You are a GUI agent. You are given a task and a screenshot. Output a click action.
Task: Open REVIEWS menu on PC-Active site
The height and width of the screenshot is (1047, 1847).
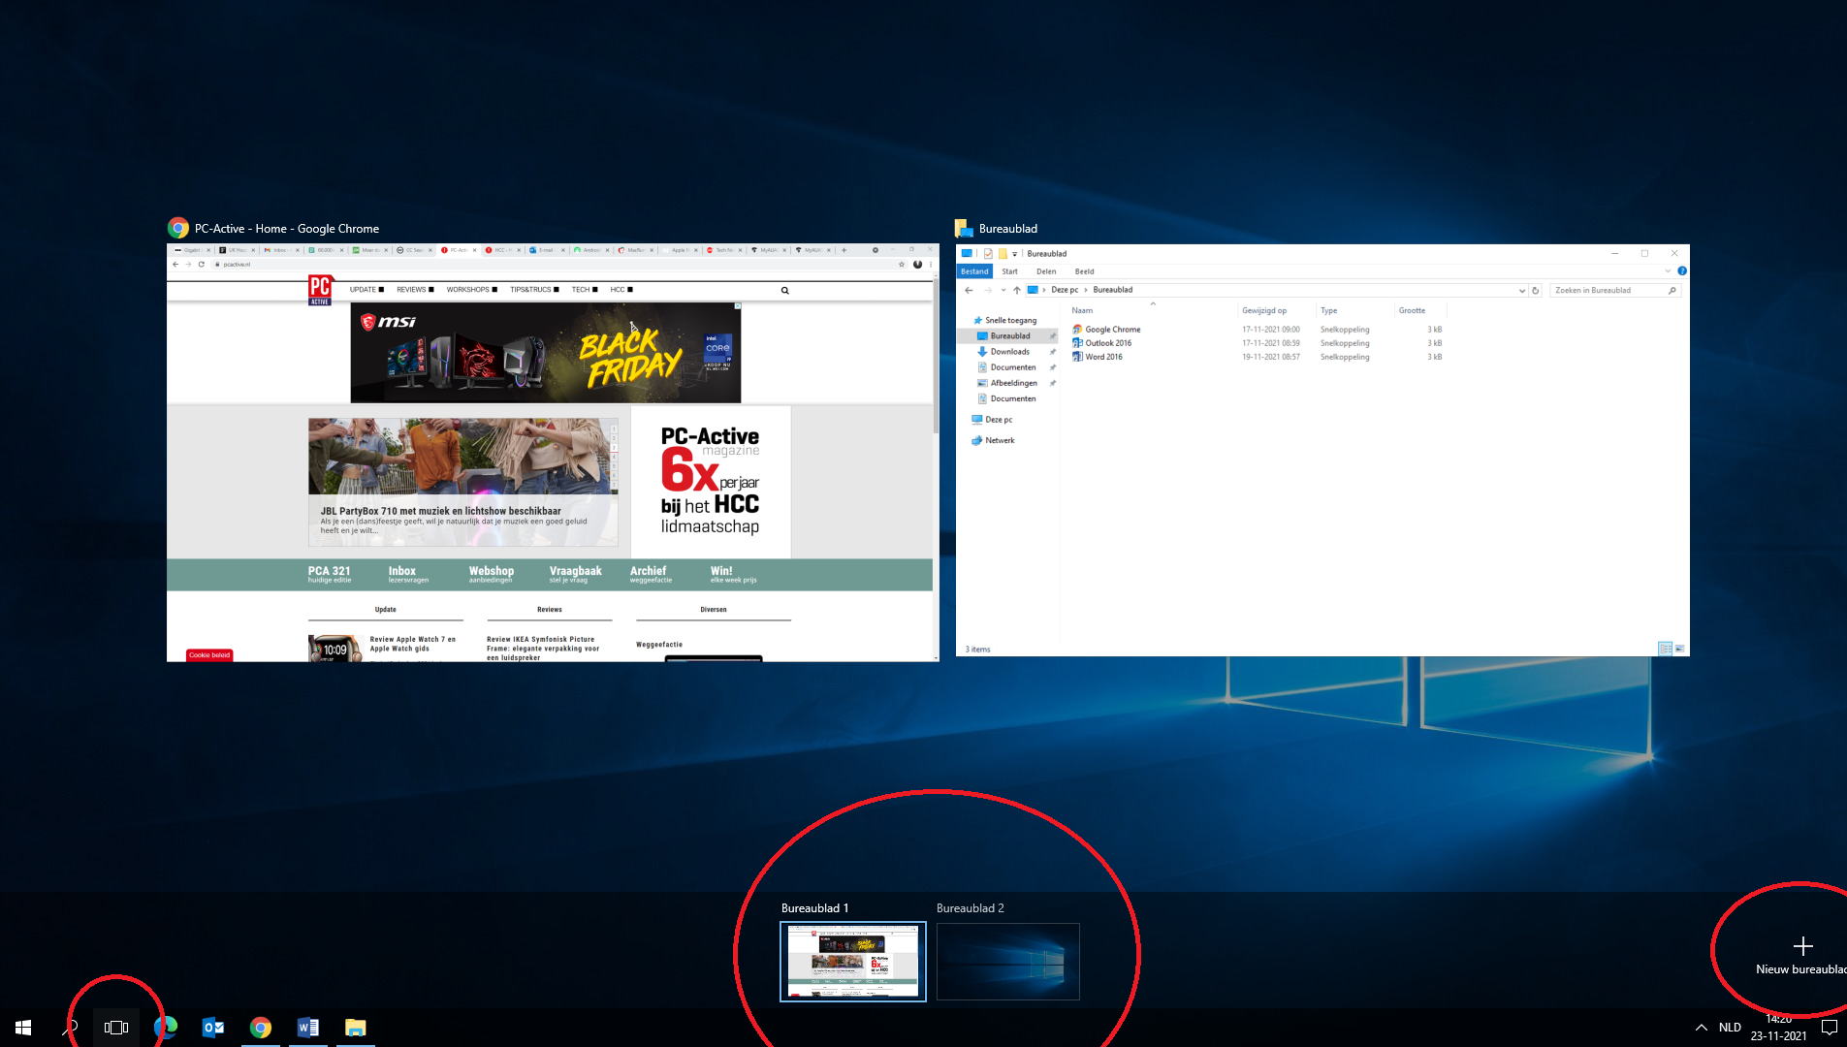(415, 290)
